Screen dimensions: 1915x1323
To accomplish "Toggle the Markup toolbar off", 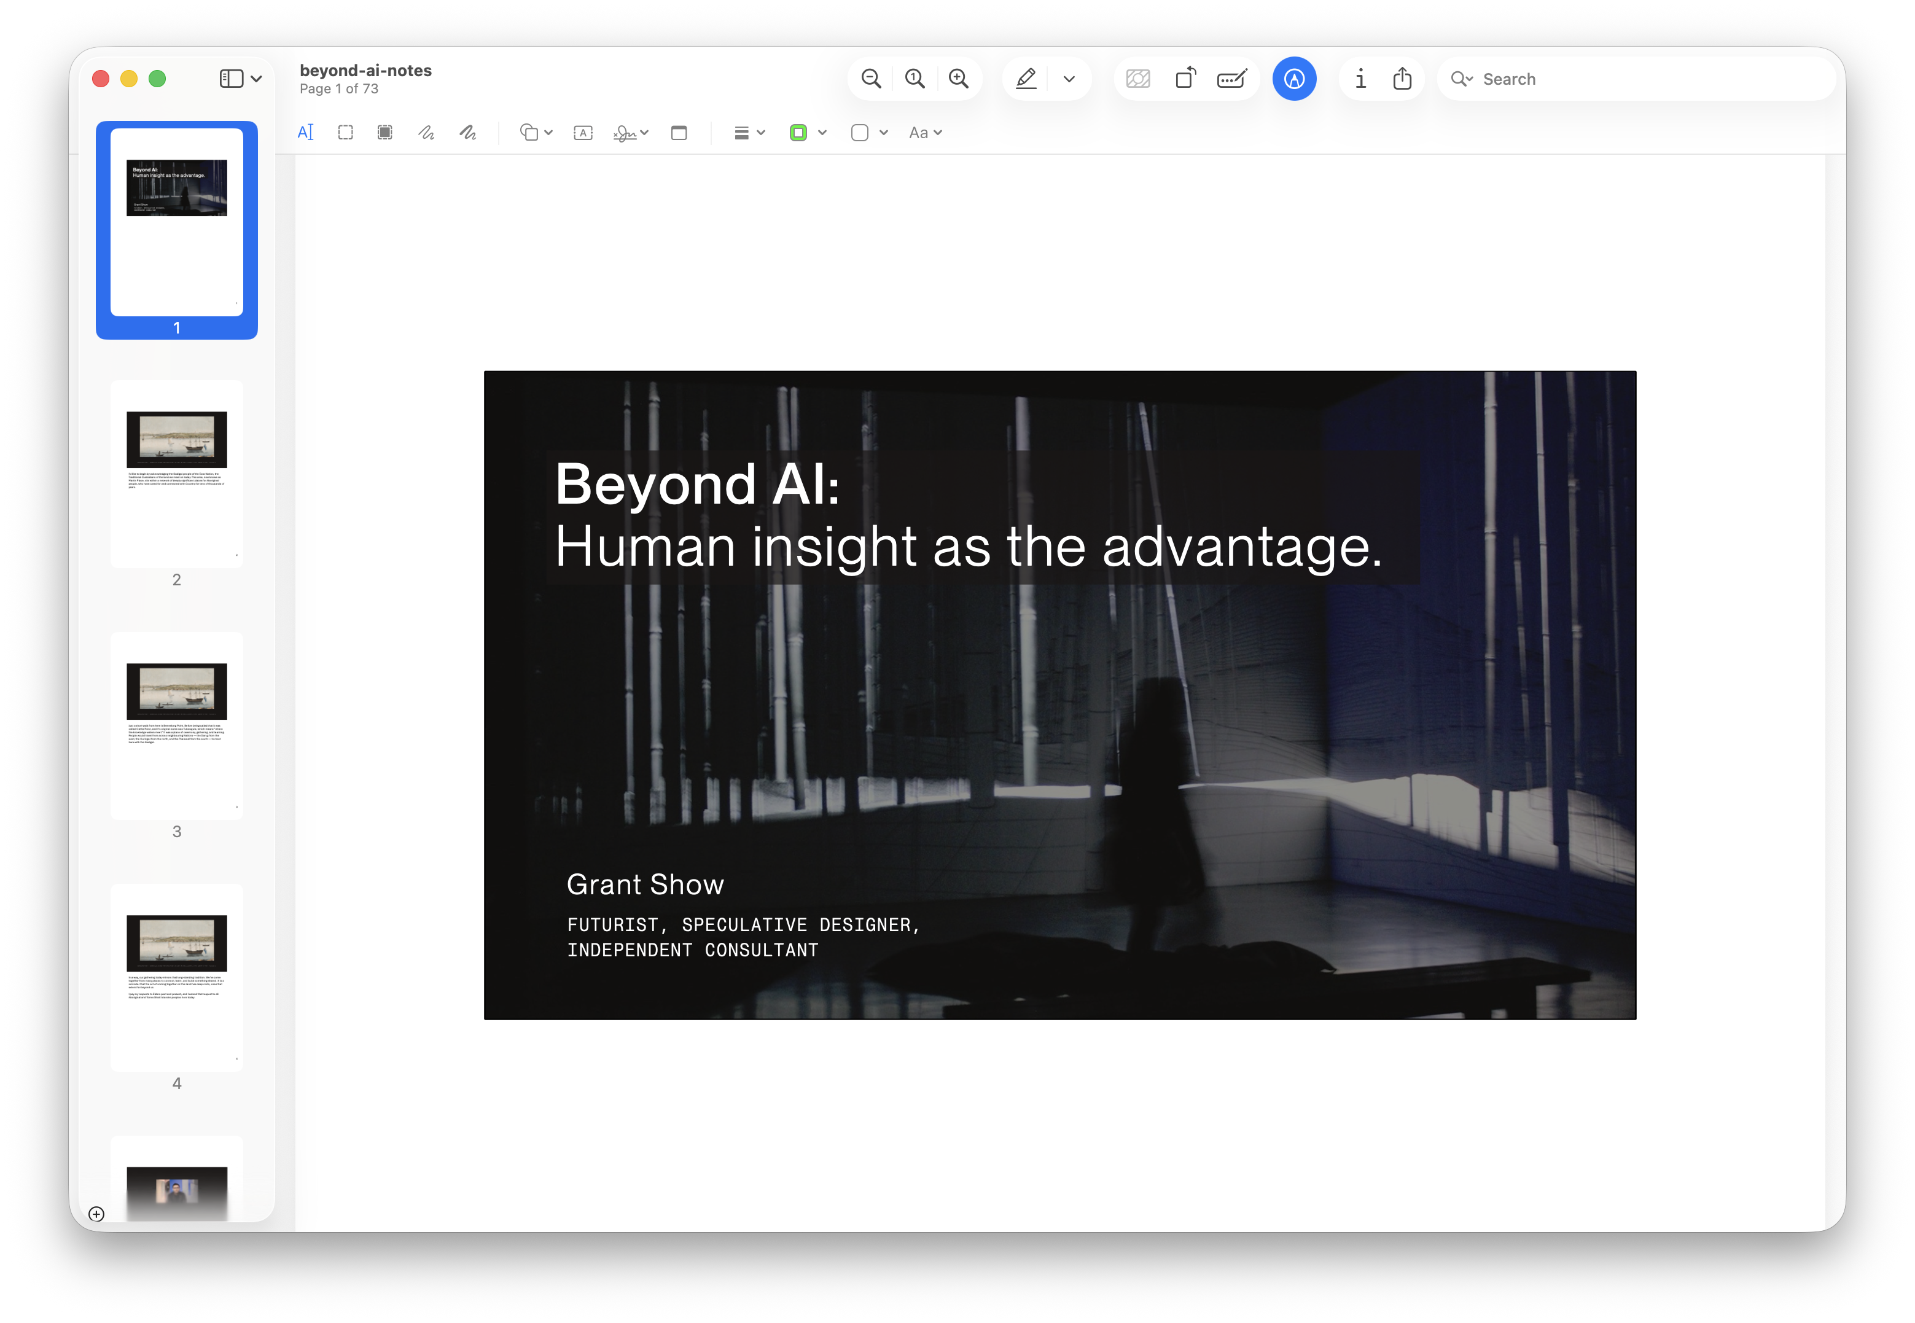I will tap(1294, 79).
